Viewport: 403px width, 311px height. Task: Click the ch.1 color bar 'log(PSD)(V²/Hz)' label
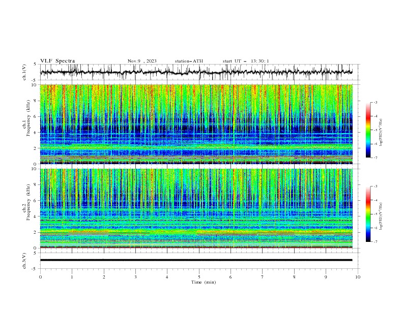[x=381, y=133]
